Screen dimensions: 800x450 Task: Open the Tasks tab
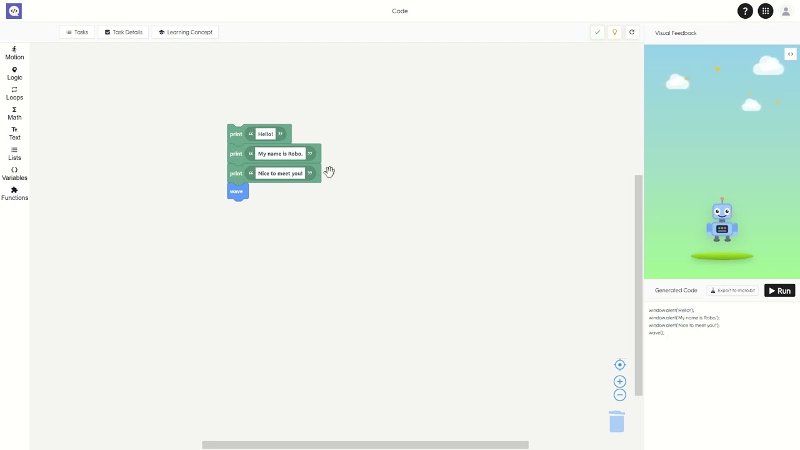(x=77, y=32)
